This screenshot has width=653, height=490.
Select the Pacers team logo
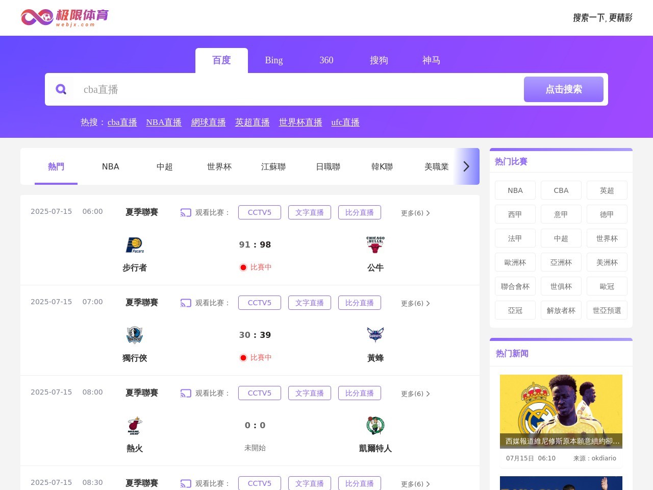click(x=134, y=244)
